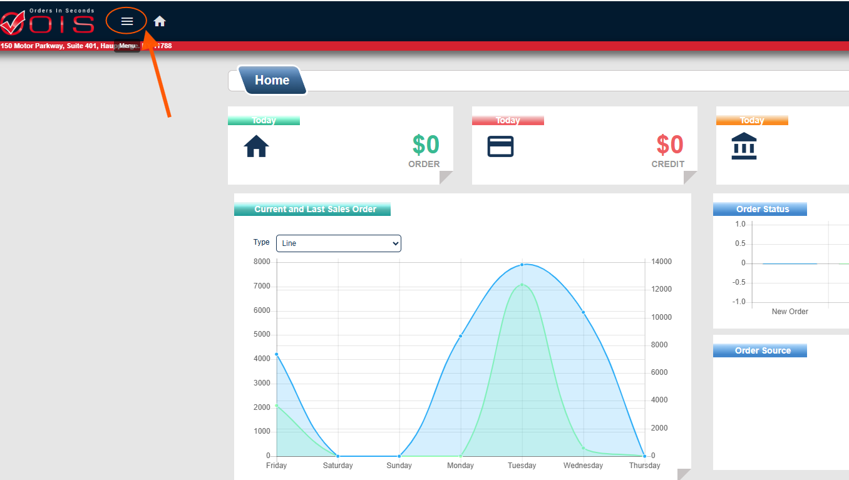
Task: Open the hamburger Menu icon
Action: click(127, 21)
